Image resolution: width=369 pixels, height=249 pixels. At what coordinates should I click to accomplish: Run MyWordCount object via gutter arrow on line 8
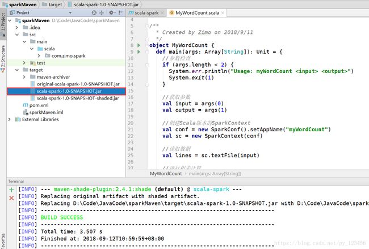click(139, 45)
